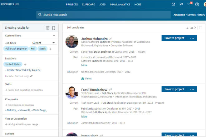Click plus icon for graduation year range
206x137 pixels.
(6, 124)
